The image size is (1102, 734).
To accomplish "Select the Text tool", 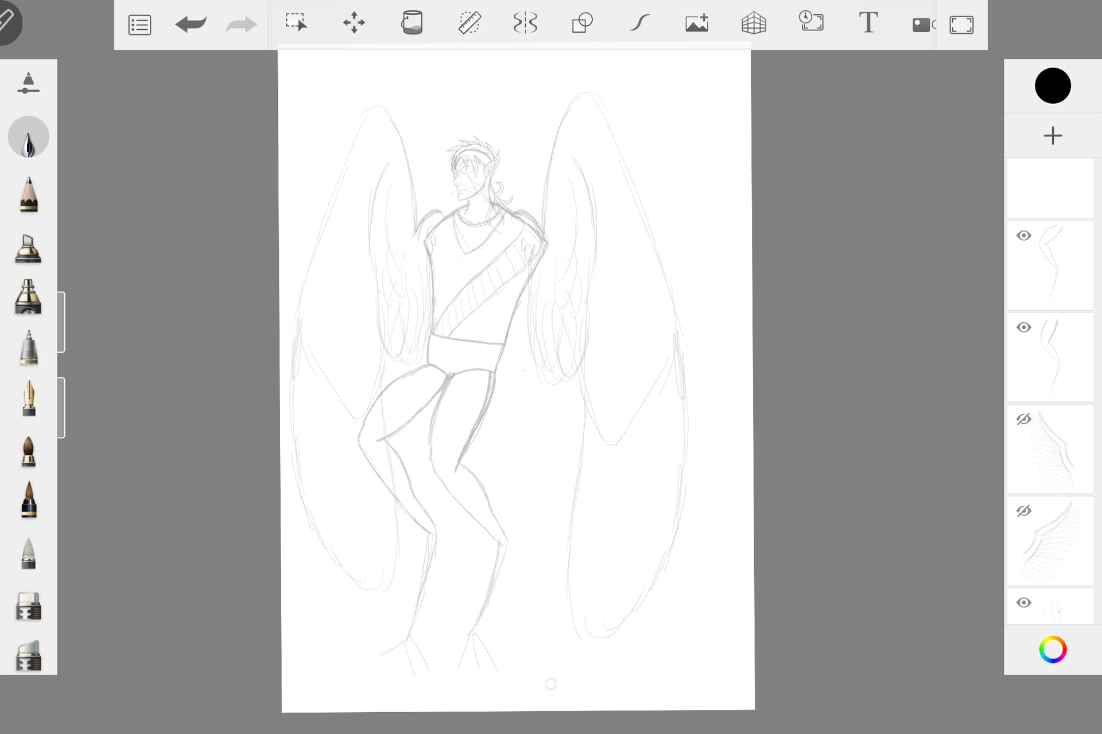I will pos(868,22).
